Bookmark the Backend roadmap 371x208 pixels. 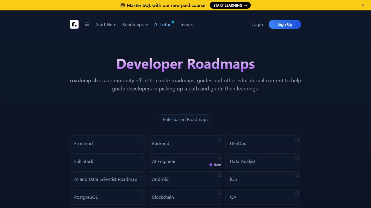[x=219, y=140]
